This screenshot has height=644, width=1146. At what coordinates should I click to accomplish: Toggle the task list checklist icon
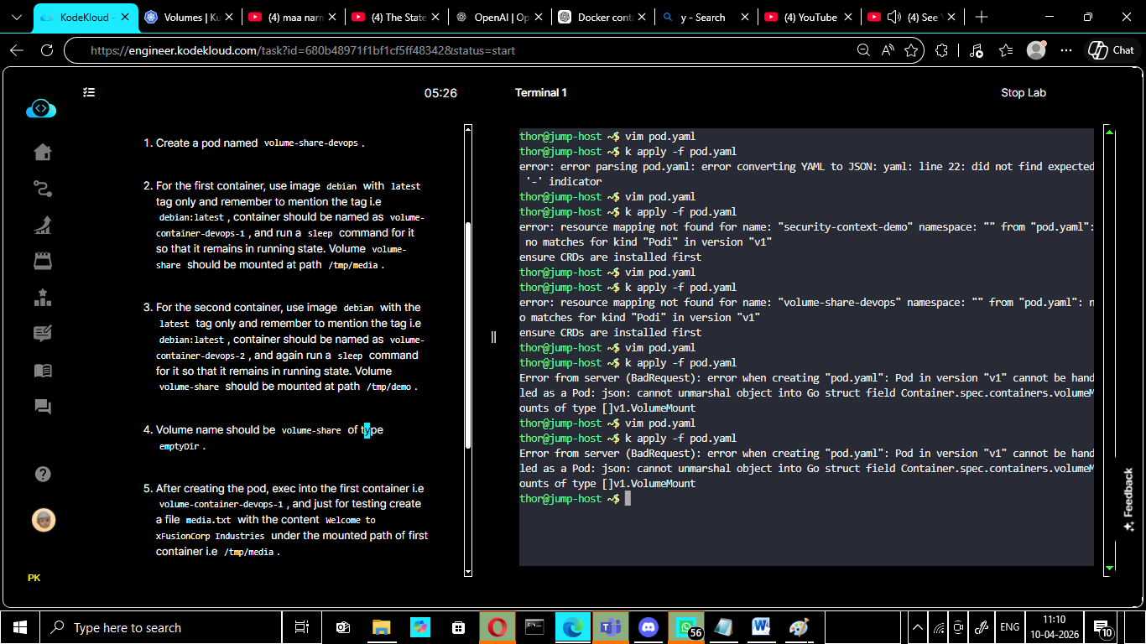click(x=89, y=92)
